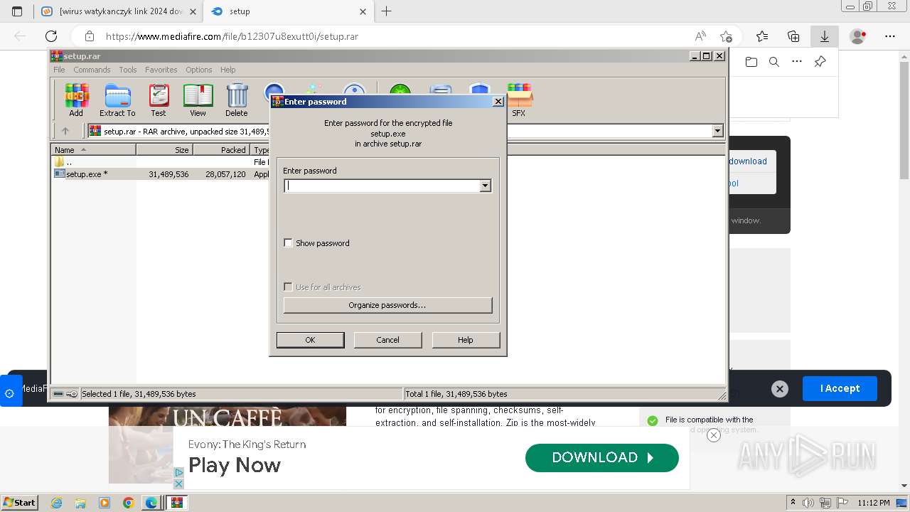Sort the file list by Size column
Screen dimensions: 910x512
(165, 150)
